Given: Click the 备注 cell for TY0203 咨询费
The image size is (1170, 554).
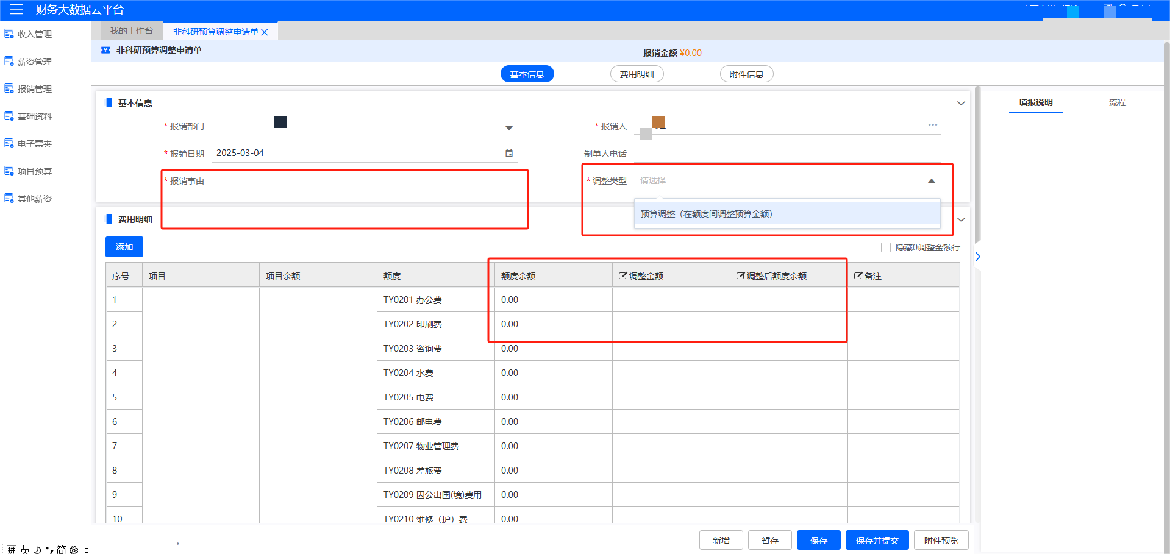Looking at the screenshot, I should pyautogui.click(x=904, y=349).
